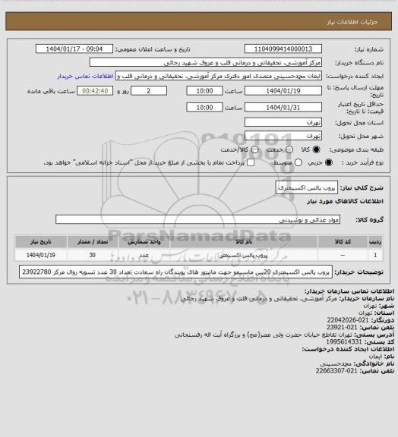Image resolution: width=398 pixels, height=437 pixels.
Task: Click the شماره نیاز field 1104099414000013
Action: (x=283, y=49)
